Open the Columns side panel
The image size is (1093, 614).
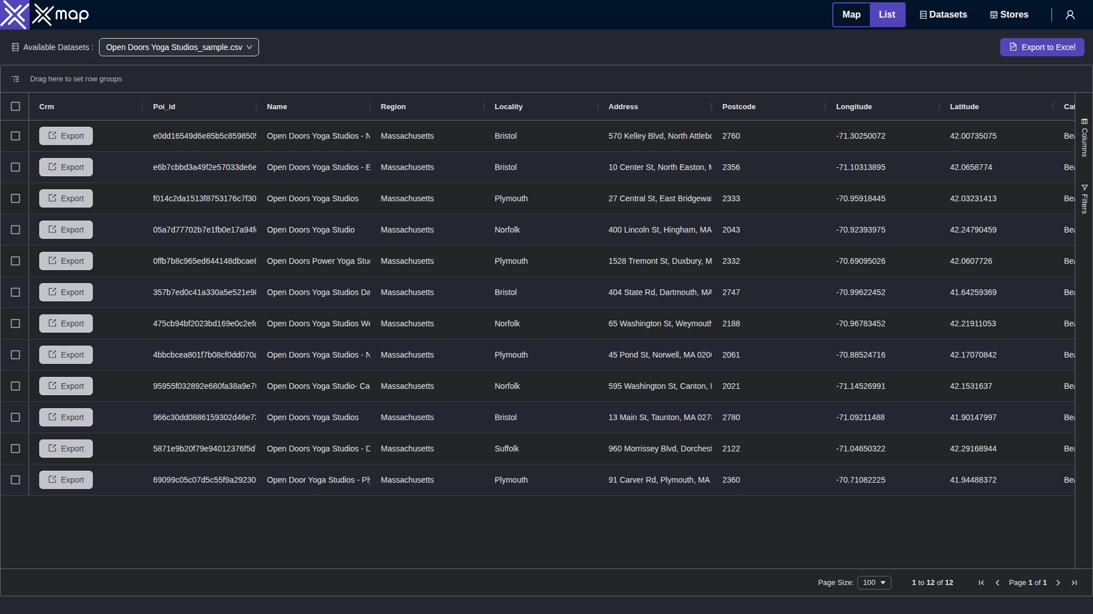click(1084, 138)
